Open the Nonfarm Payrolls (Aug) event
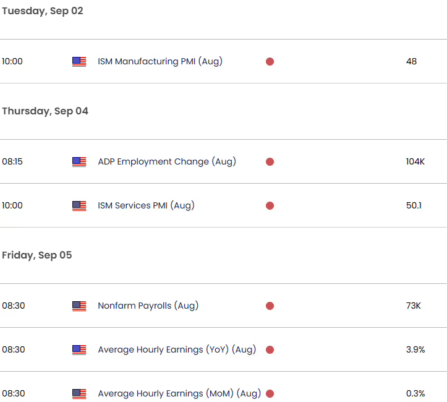 click(x=148, y=306)
